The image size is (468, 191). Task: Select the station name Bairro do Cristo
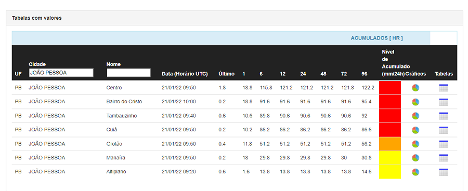(x=124, y=102)
